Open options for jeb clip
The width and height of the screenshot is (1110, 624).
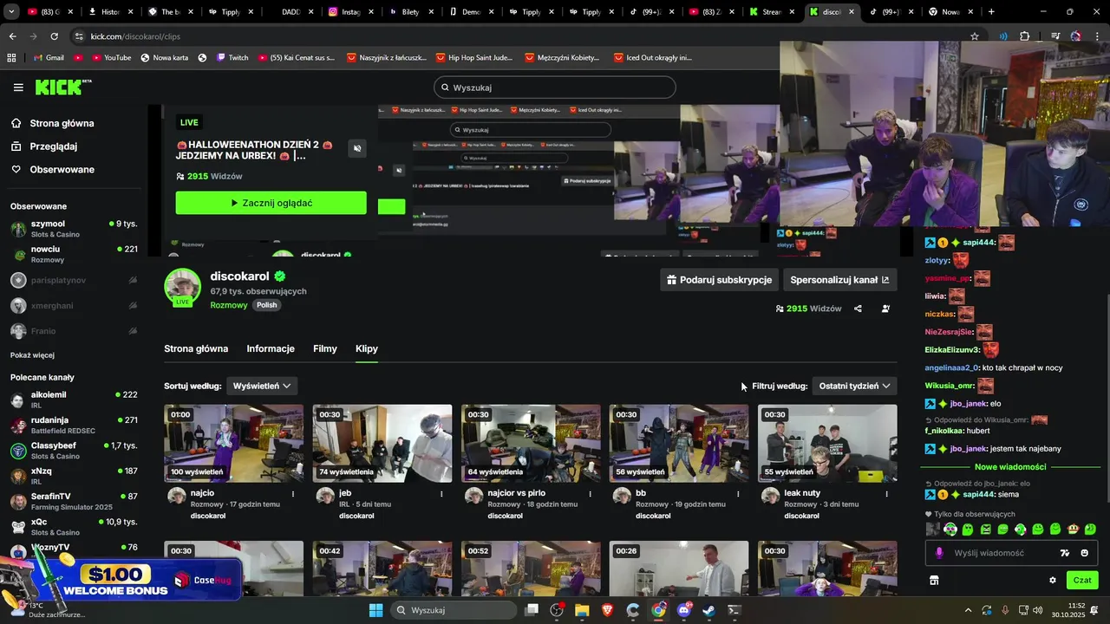coord(441,494)
